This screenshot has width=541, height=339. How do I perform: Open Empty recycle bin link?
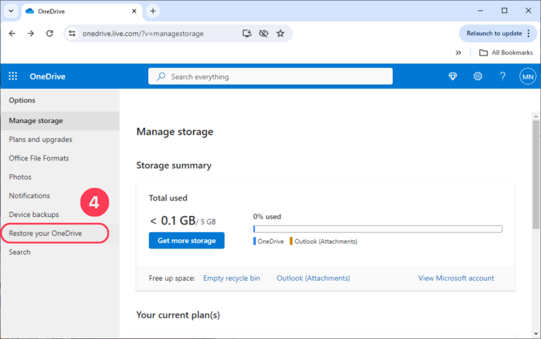(x=231, y=278)
